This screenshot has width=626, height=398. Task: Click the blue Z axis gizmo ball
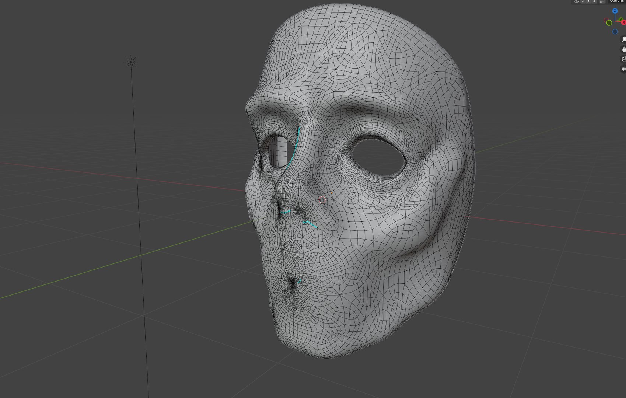[615, 11]
